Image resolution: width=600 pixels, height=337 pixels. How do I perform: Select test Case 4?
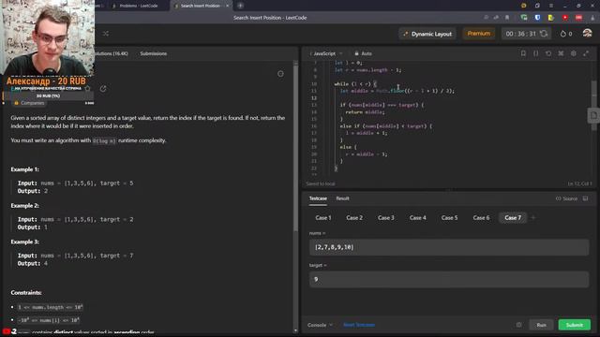pos(417,218)
